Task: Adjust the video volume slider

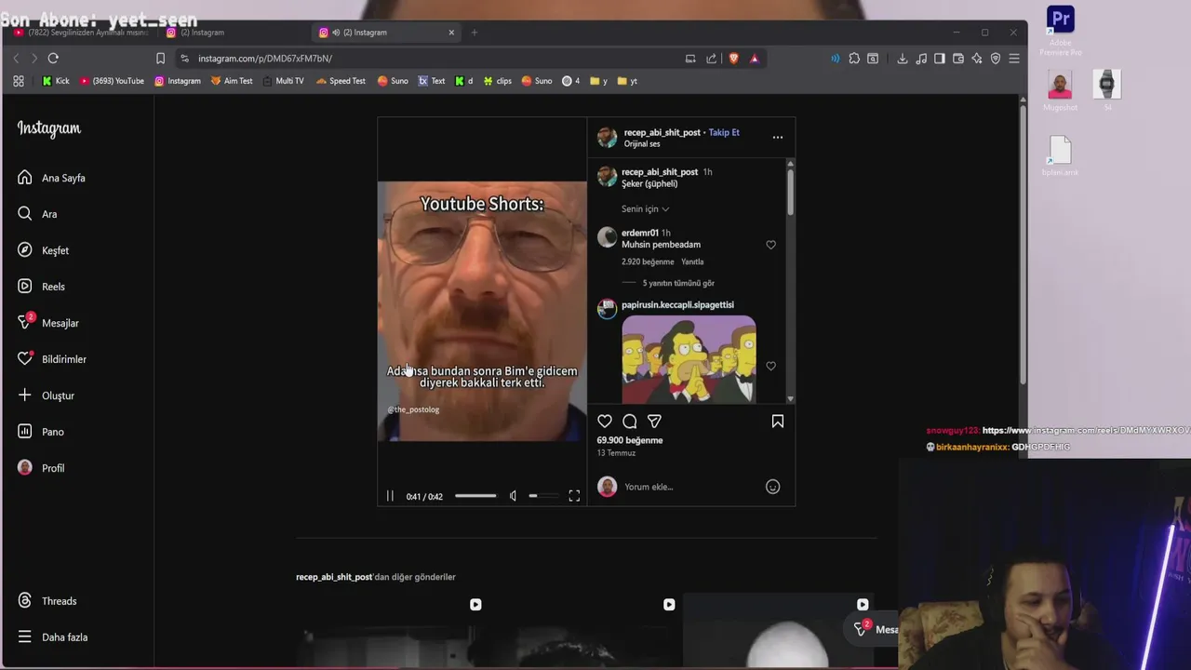Action: click(x=543, y=496)
